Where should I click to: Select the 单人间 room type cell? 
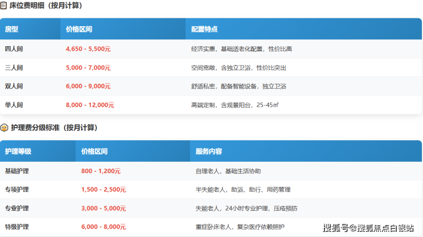tap(14, 105)
